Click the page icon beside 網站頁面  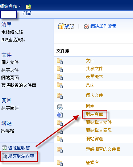(x=60, y=115)
